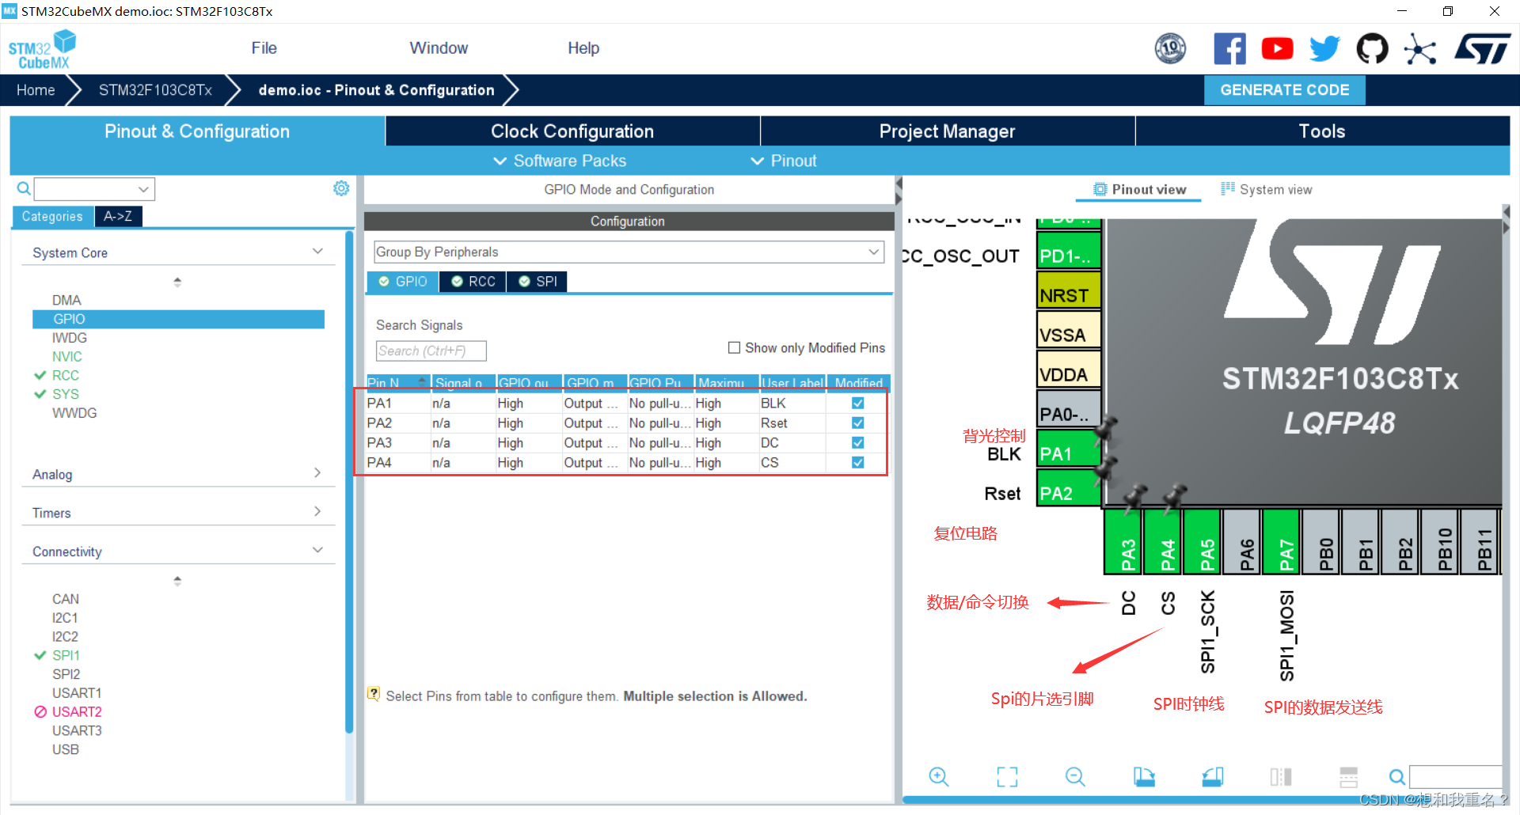Toggle the Modified checkbox for PA3
This screenshot has width=1520, height=815.
[x=857, y=442]
